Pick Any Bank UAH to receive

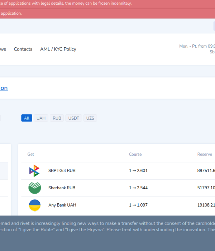62,205
